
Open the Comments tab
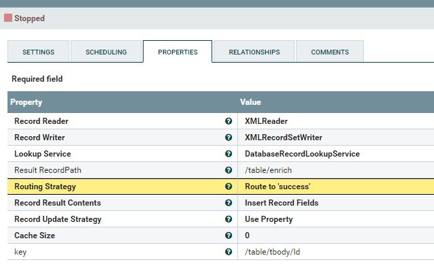coord(330,52)
